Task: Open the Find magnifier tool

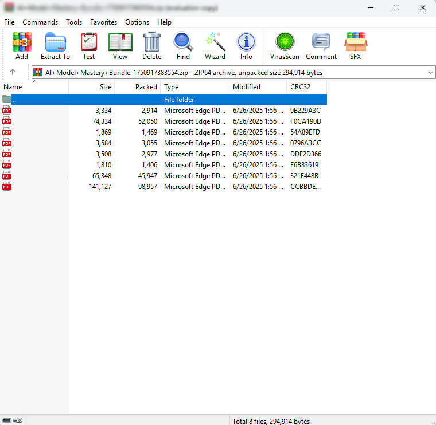Action: click(x=183, y=46)
